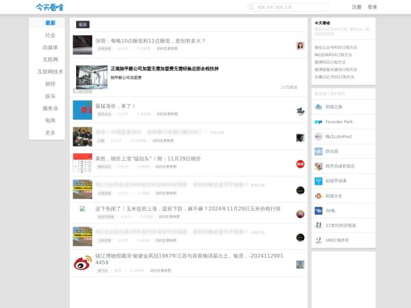Image resolution: width=411 pixels, height=308 pixels.
Task: Click the Founder Park logo icon
Action: pyautogui.click(x=319, y=122)
